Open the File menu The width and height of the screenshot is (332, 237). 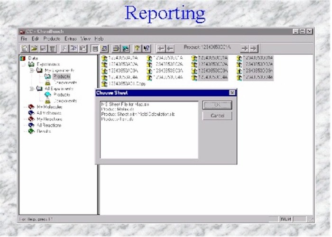pyautogui.click(x=23, y=38)
